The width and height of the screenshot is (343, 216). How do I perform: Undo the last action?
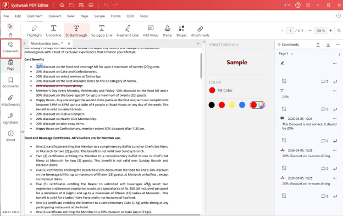tap(106, 5)
